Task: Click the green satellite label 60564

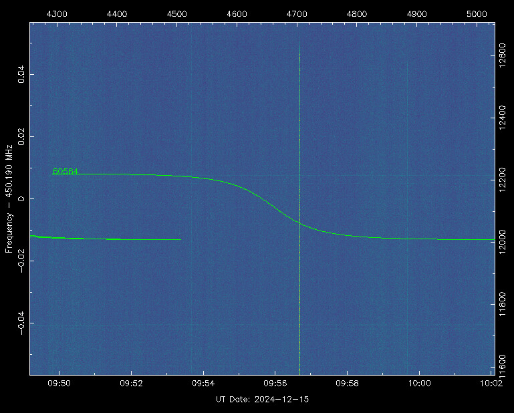Action: point(66,172)
